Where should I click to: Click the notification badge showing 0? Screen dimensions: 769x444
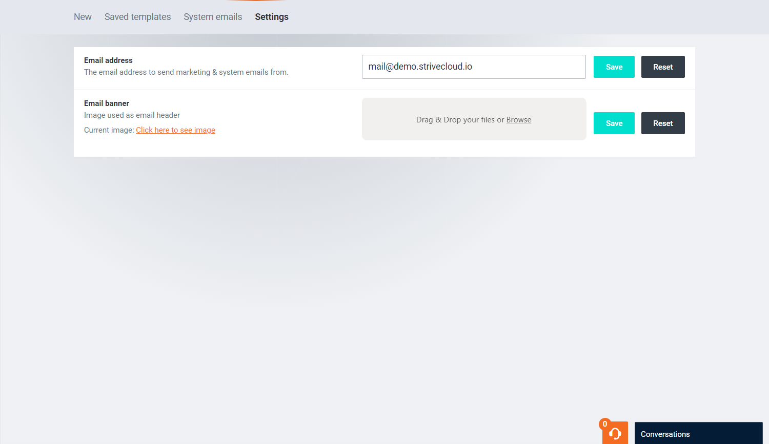coord(605,424)
